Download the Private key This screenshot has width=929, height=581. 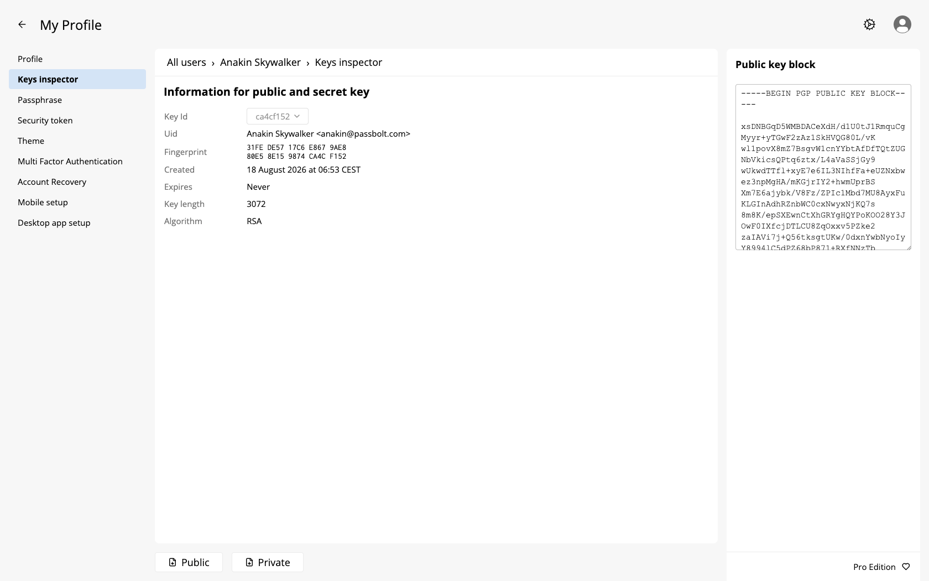tap(268, 562)
